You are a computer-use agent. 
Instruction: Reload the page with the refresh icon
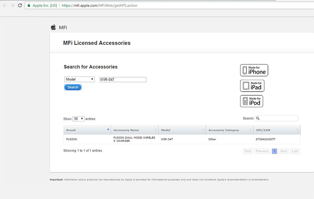click(20, 5)
